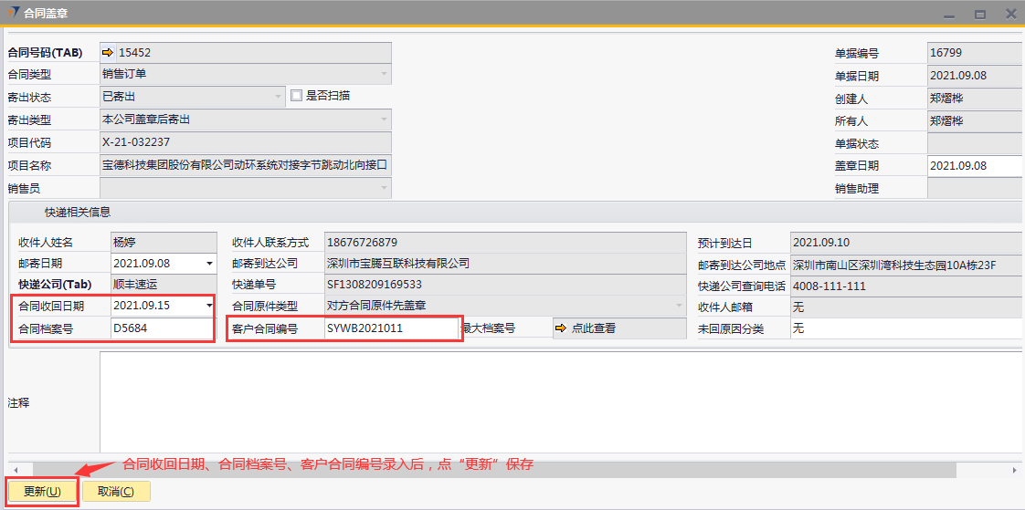Click the 取消(C) button
The height and width of the screenshot is (510, 1025).
(x=116, y=492)
